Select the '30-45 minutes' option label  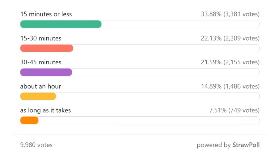41,62
